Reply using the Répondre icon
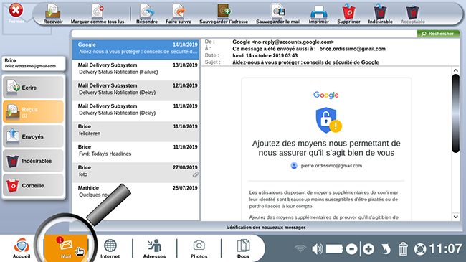This screenshot has height=262, width=466. (147, 14)
